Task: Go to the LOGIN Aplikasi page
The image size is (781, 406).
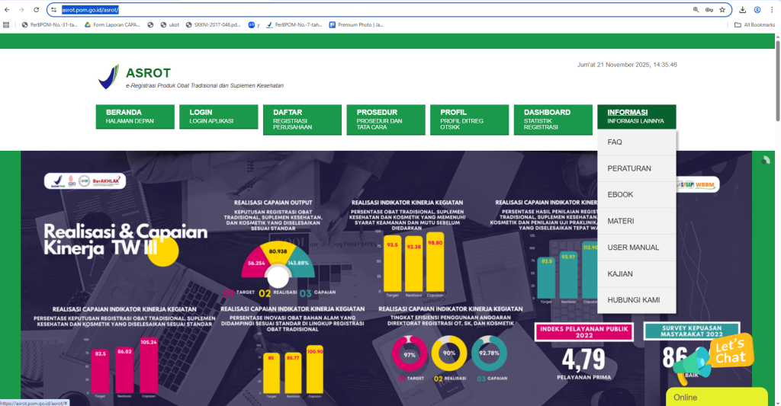Action: click(x=220, y=116)
